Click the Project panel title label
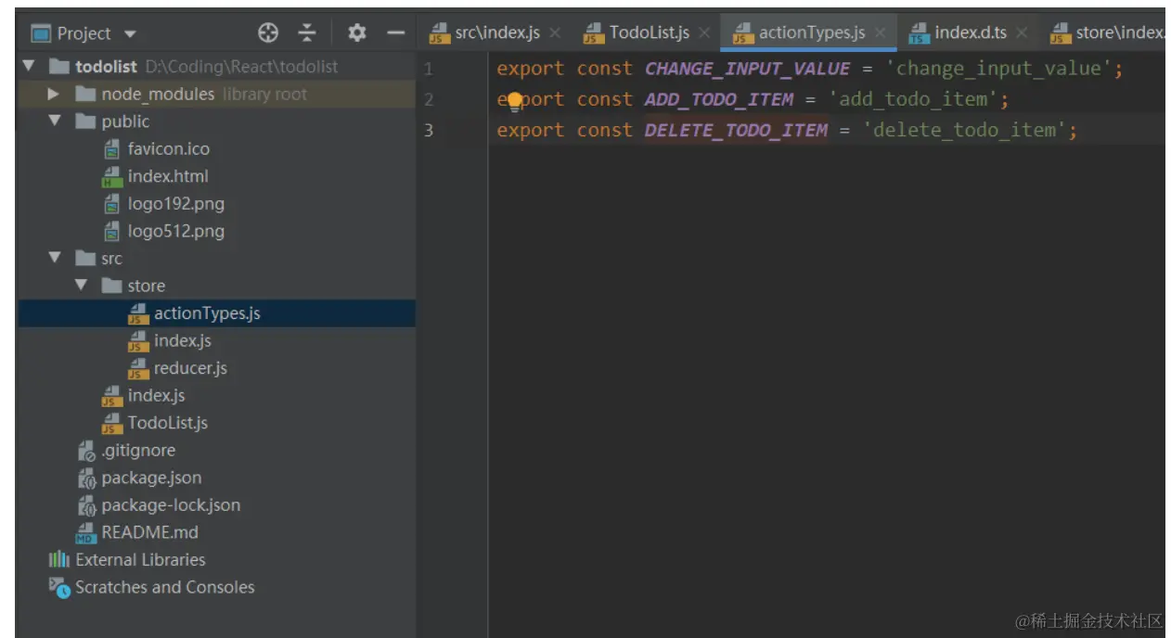Viewport: 1171px width, 638px height. tap(84, 33)
